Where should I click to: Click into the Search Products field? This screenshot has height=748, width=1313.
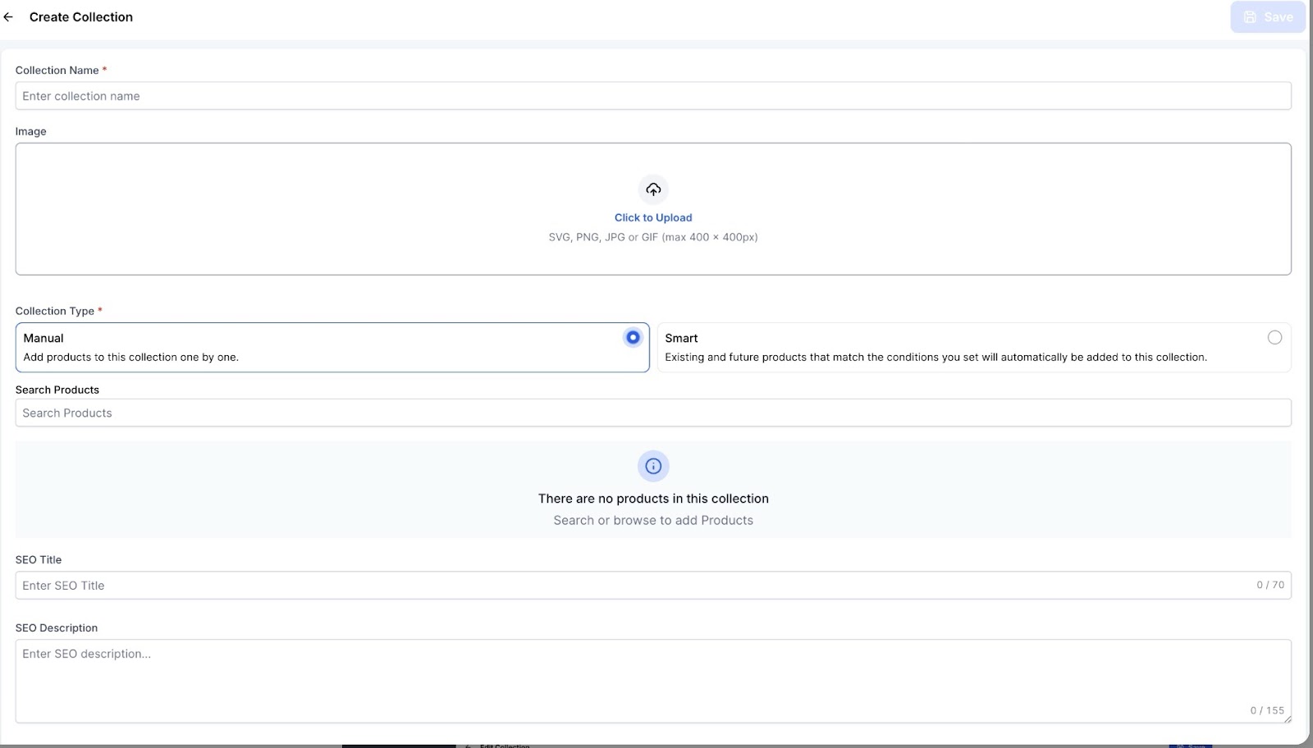652,413
